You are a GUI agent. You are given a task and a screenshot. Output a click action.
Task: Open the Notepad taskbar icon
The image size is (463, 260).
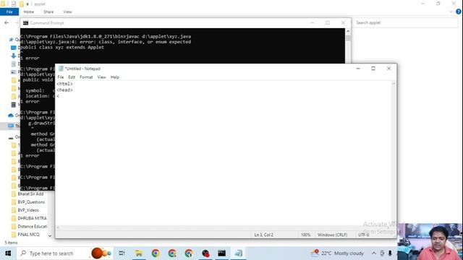[x=238, y=253]
